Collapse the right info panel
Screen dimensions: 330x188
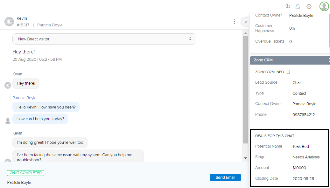[245, 22]
